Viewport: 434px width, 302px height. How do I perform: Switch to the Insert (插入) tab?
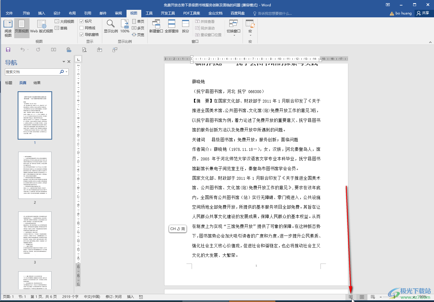(x=42, y=13)
